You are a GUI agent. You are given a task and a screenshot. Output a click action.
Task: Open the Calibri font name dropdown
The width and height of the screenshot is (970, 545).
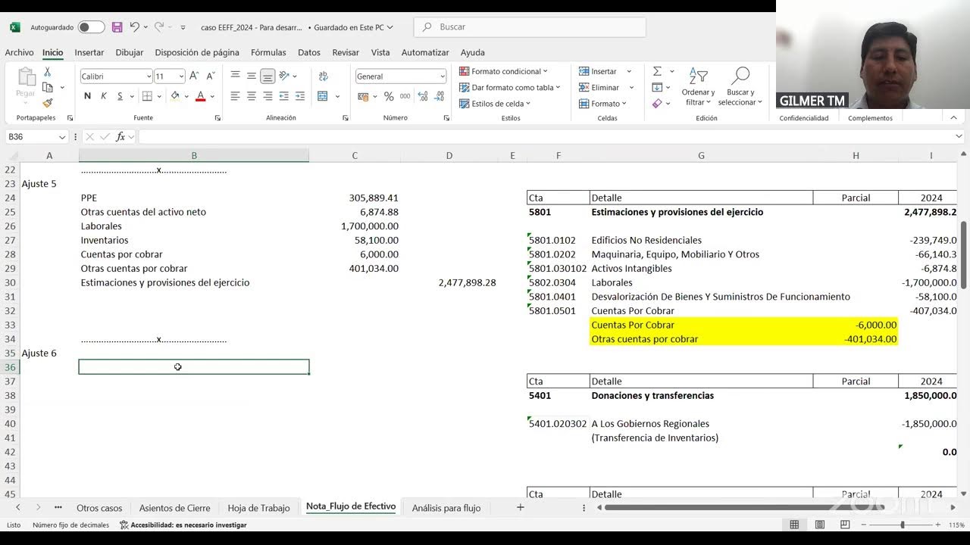[x=148, y=76]
